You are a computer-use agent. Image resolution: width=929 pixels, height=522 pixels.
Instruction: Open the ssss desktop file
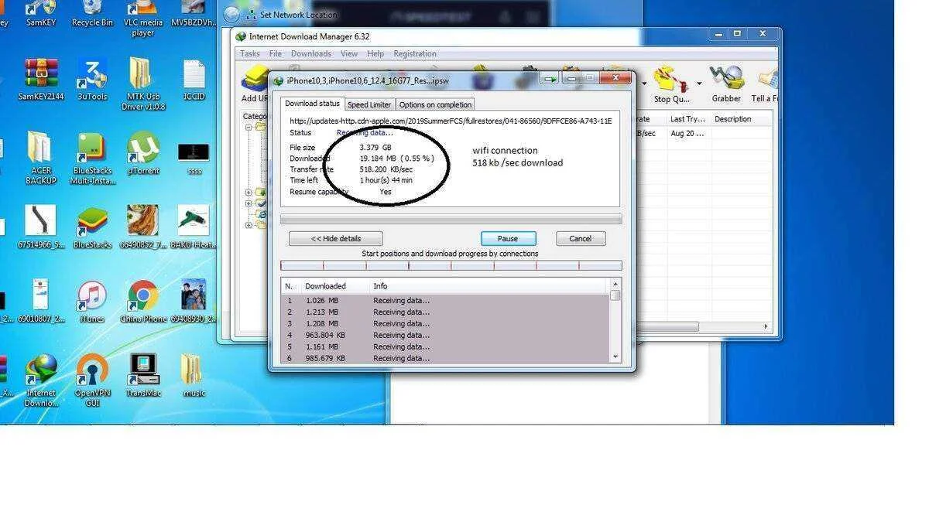pyautogui.click(x=194, y=158)
